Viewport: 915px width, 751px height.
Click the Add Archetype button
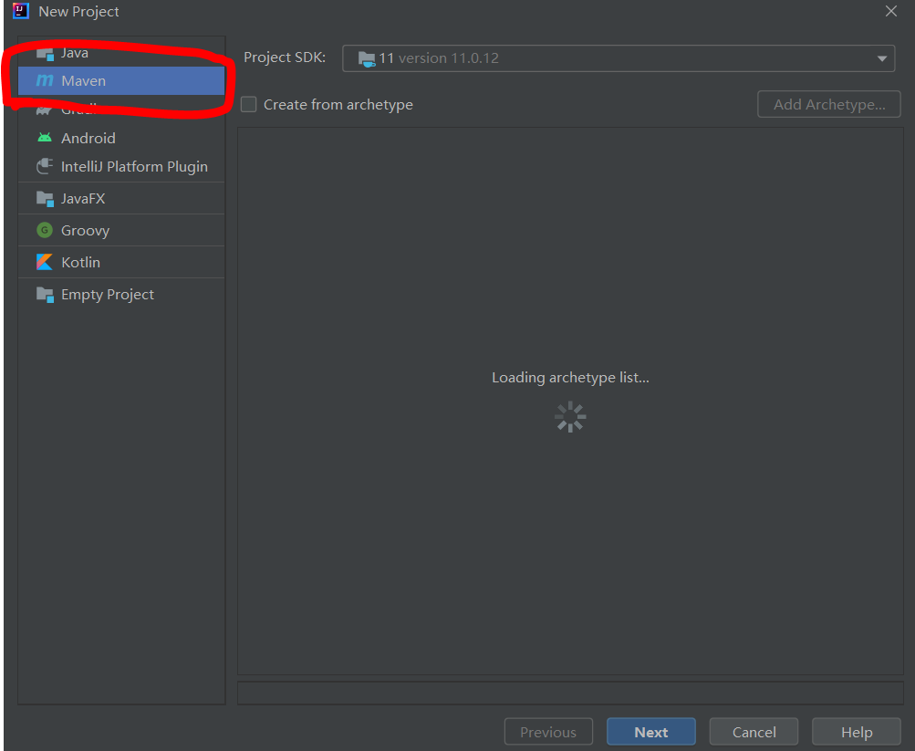[828, 104]
